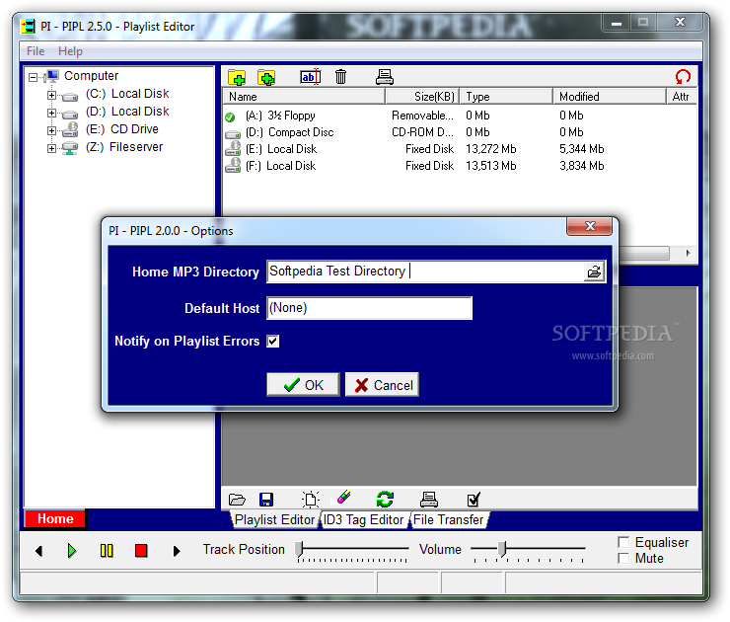Click the eraser clear-playlist icon
Screen dimensions: 730x622
343,498
